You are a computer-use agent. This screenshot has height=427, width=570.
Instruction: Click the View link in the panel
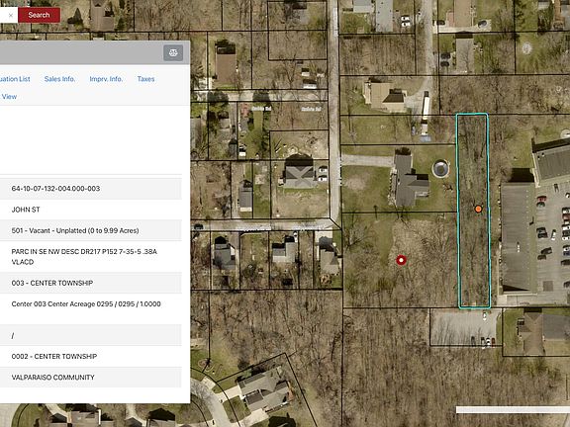point(9,97)
